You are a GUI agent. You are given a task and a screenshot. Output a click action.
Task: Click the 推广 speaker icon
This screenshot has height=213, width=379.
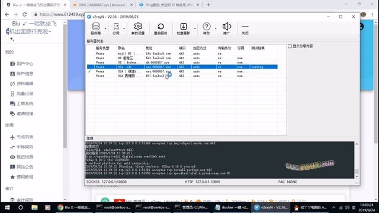pyautogui.click(x=226, y=26)
